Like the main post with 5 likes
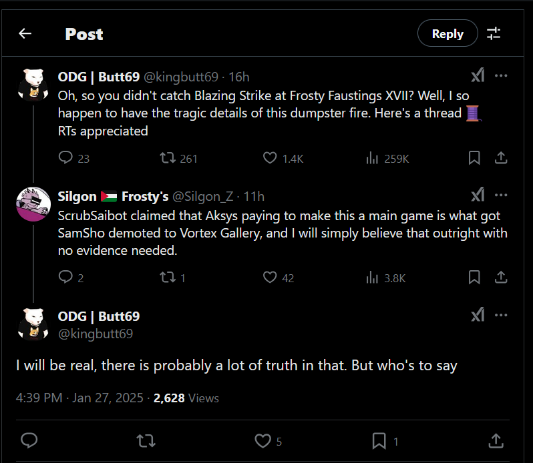This screenshot has height=463, width=533. tap(263, 440)
